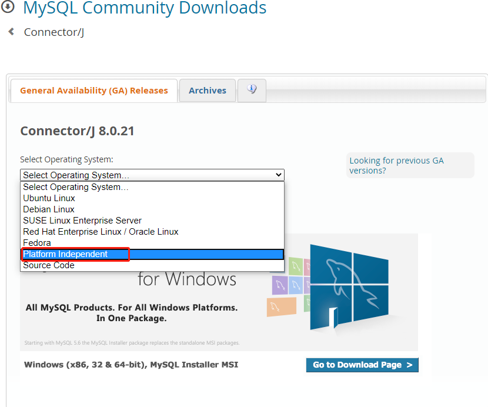Image resolution: width=488 pixels, height=407 pixels.
Task: Select Ubuntu Linux from the list
Action: (152, 198)
